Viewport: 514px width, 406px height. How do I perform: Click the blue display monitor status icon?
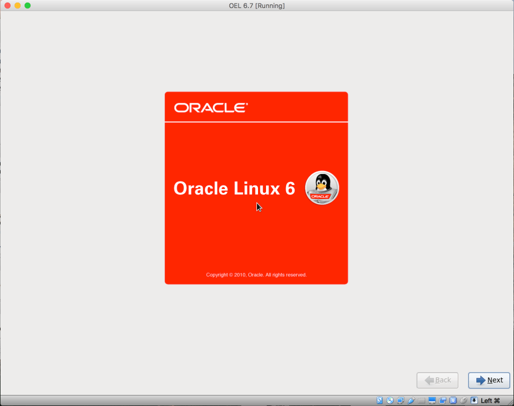coord(432,400)
